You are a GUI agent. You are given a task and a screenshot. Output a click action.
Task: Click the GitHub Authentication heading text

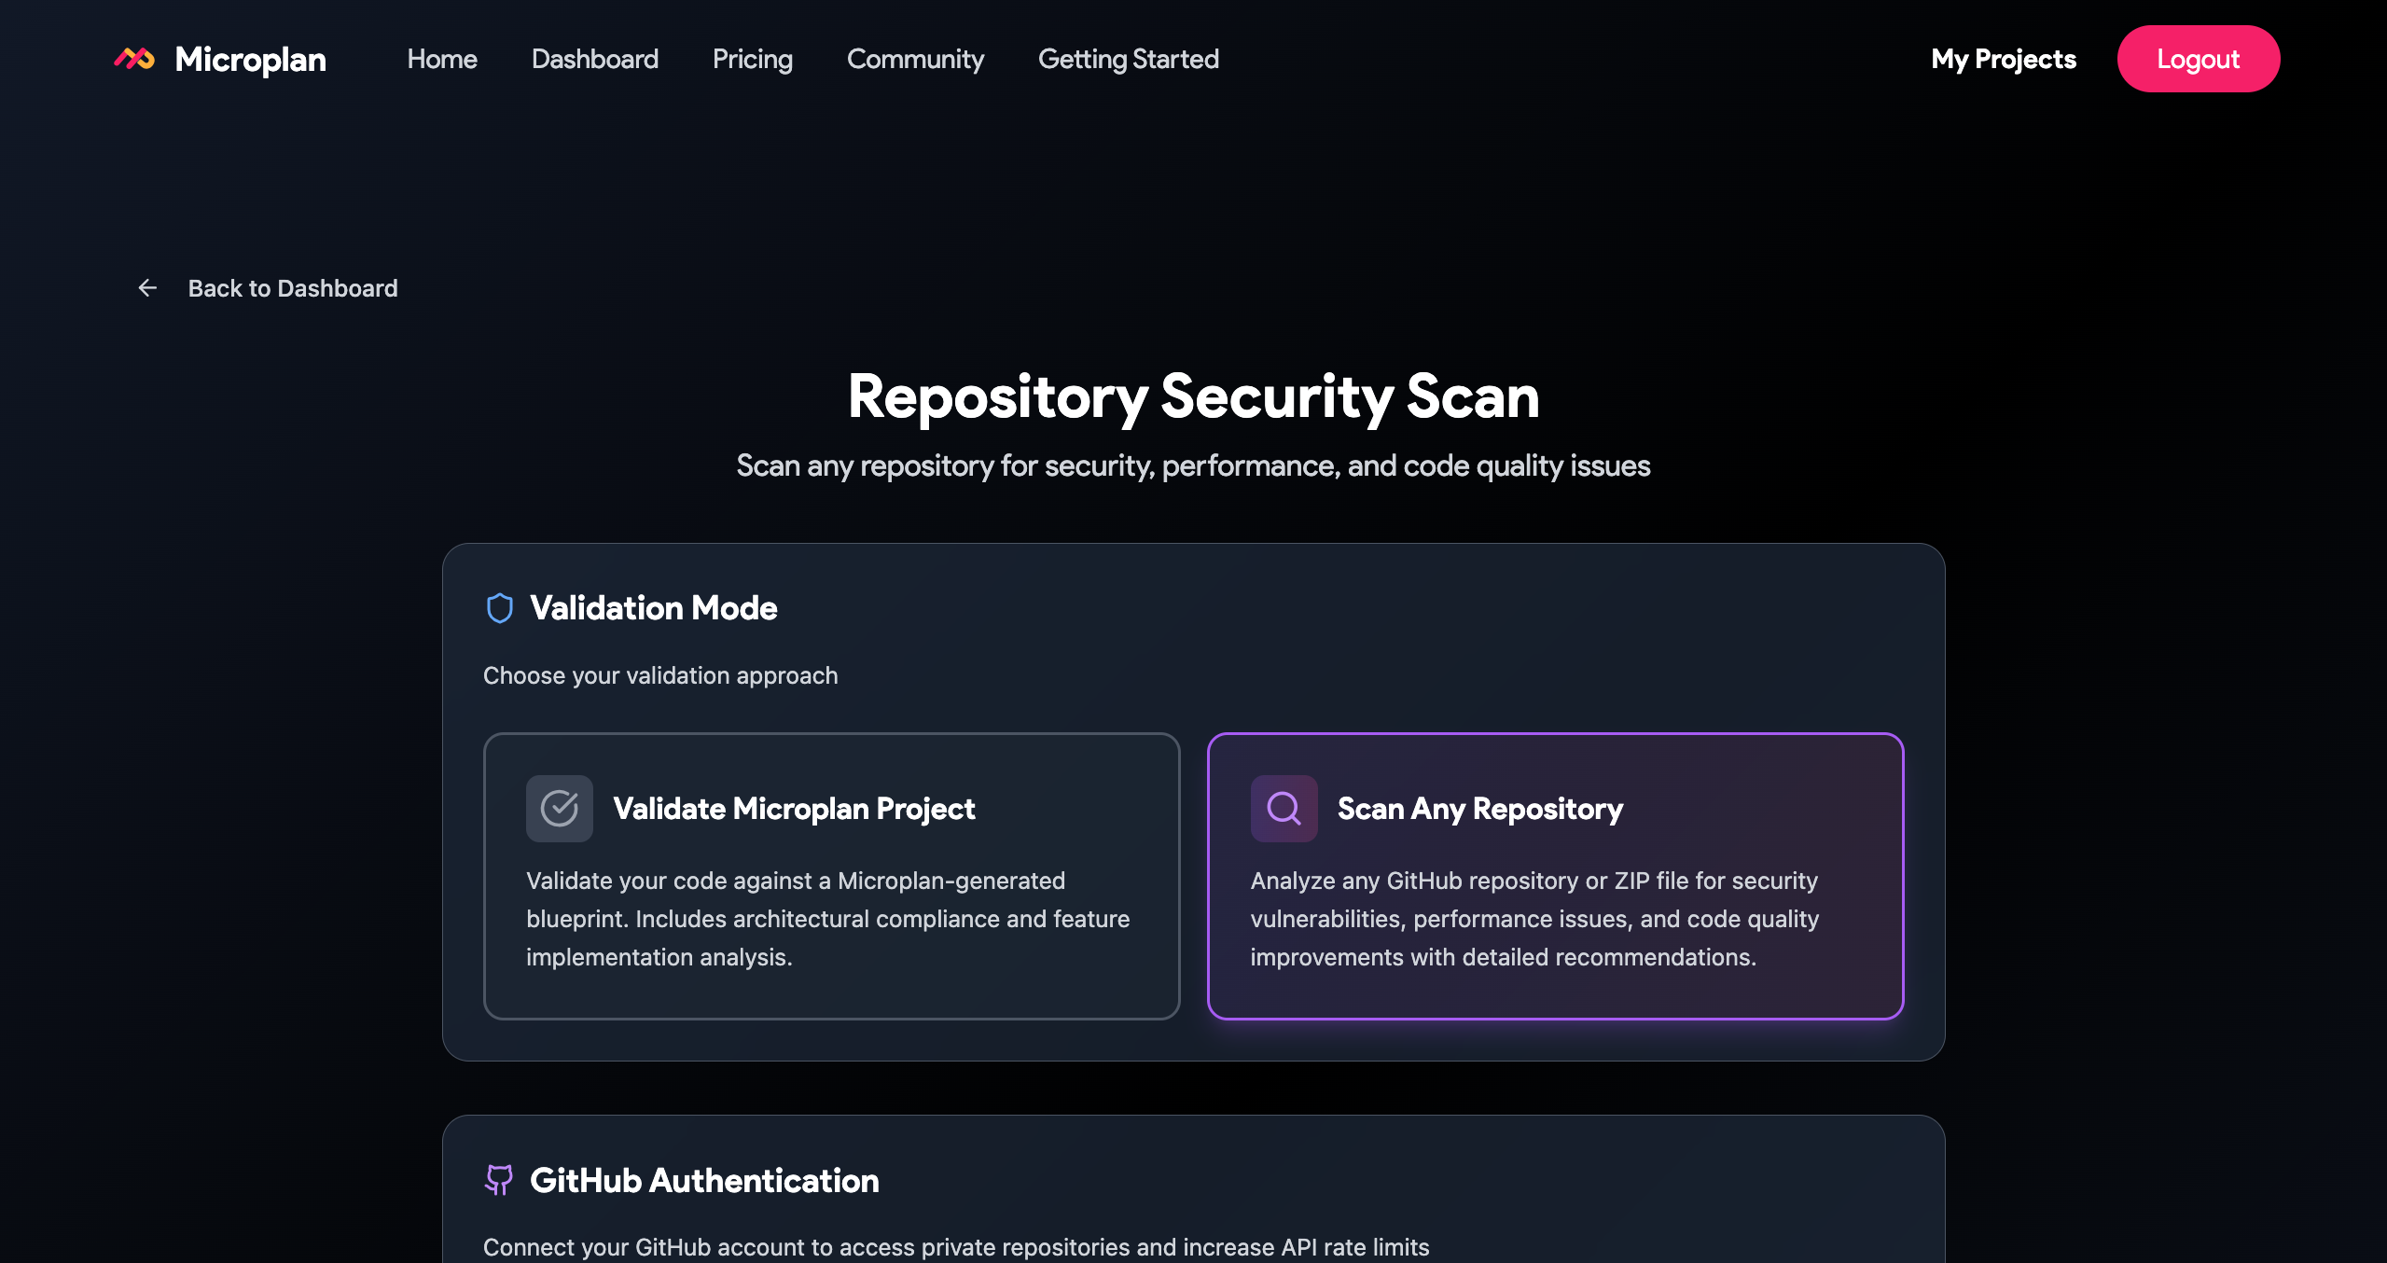pos(704,1180)
